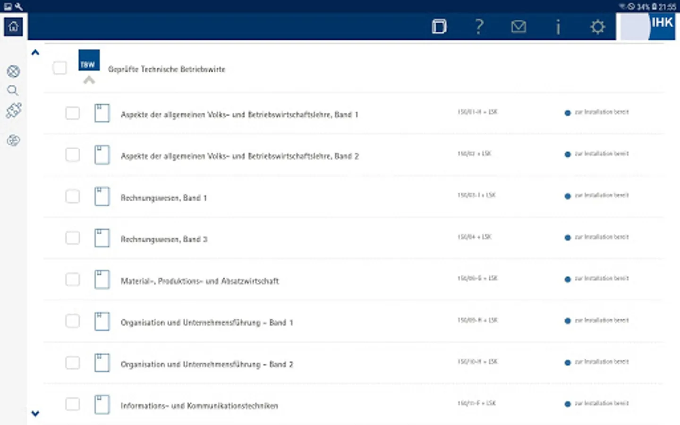Click the TBW course thumbnail
This screenshot has width=680, height=425.
tap(89, 60)
